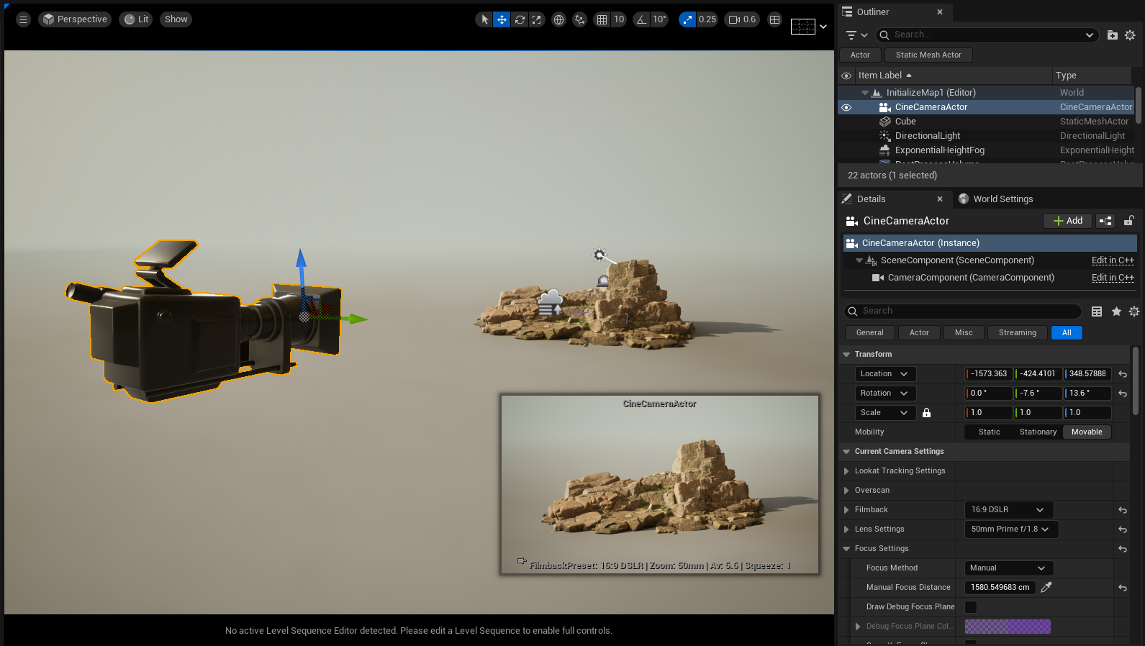Select DirectionalLight in Outliner
Viewport: 1145px width, 646px height.
point(927,136)
